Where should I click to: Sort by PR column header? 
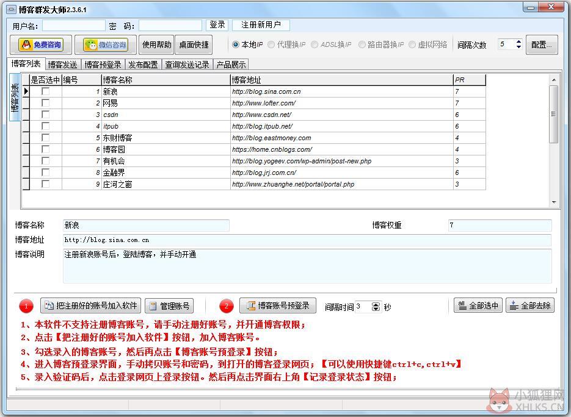pos(470,80)
